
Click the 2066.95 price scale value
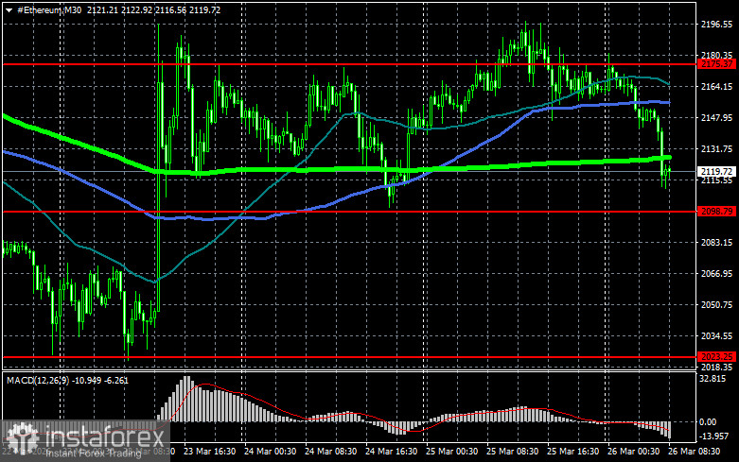717,273
